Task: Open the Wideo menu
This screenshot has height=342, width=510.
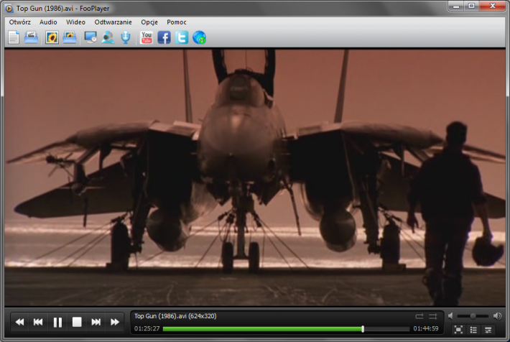Action: (75, 22)
